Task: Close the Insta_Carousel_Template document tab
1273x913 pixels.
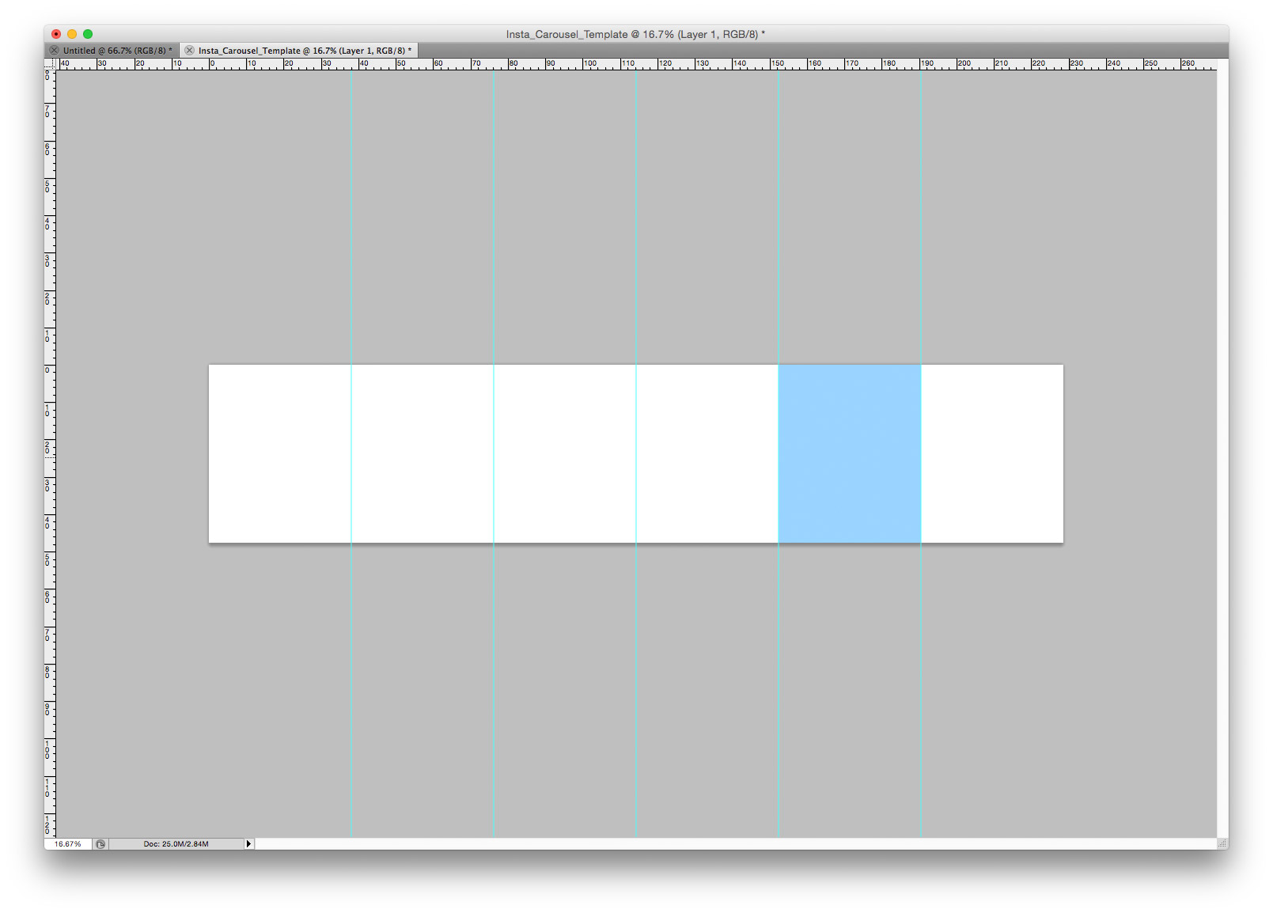Action: pyautogui.click(x=189, y=51)
